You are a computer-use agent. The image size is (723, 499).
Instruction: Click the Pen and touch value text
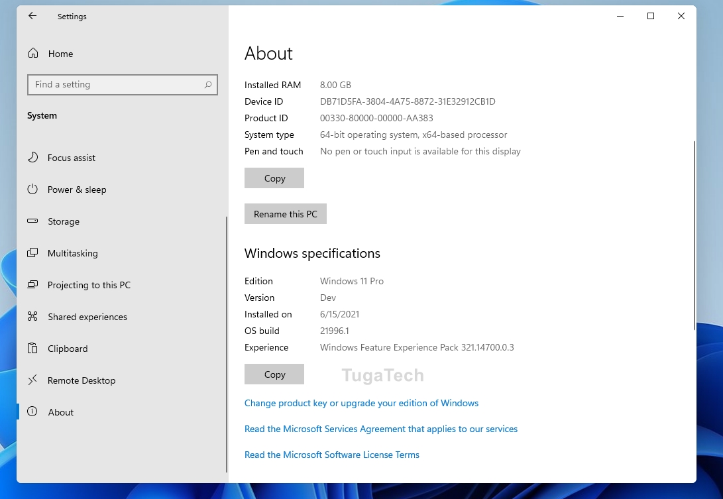421,151
